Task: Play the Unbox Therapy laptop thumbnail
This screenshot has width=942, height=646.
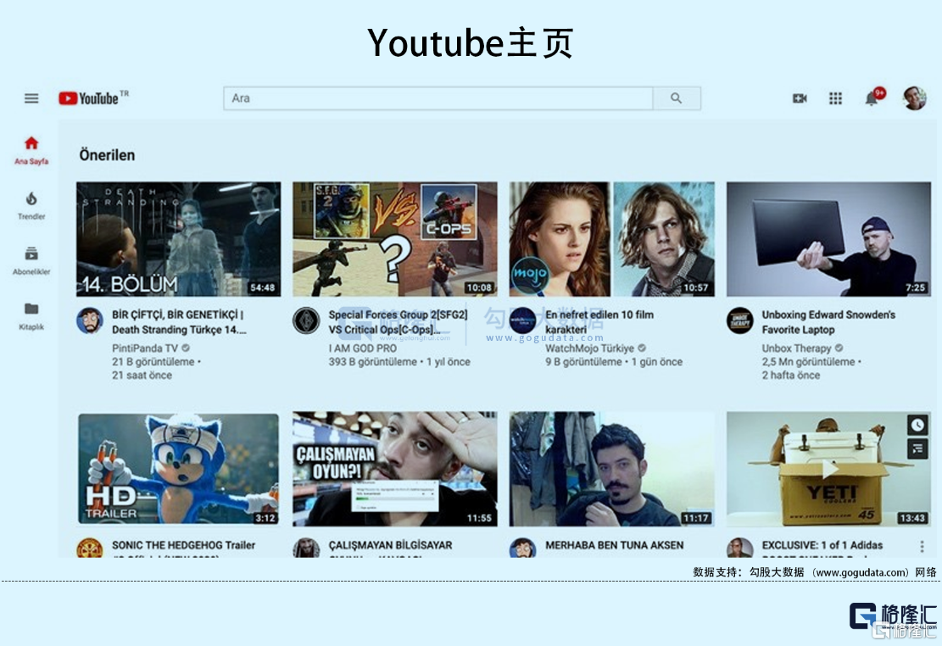Action: point(828,239)
